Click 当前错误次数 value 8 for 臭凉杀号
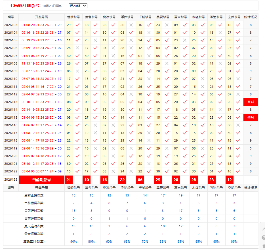Image resolution: width=265 pixels, height=250 pixels. point(109,203)
